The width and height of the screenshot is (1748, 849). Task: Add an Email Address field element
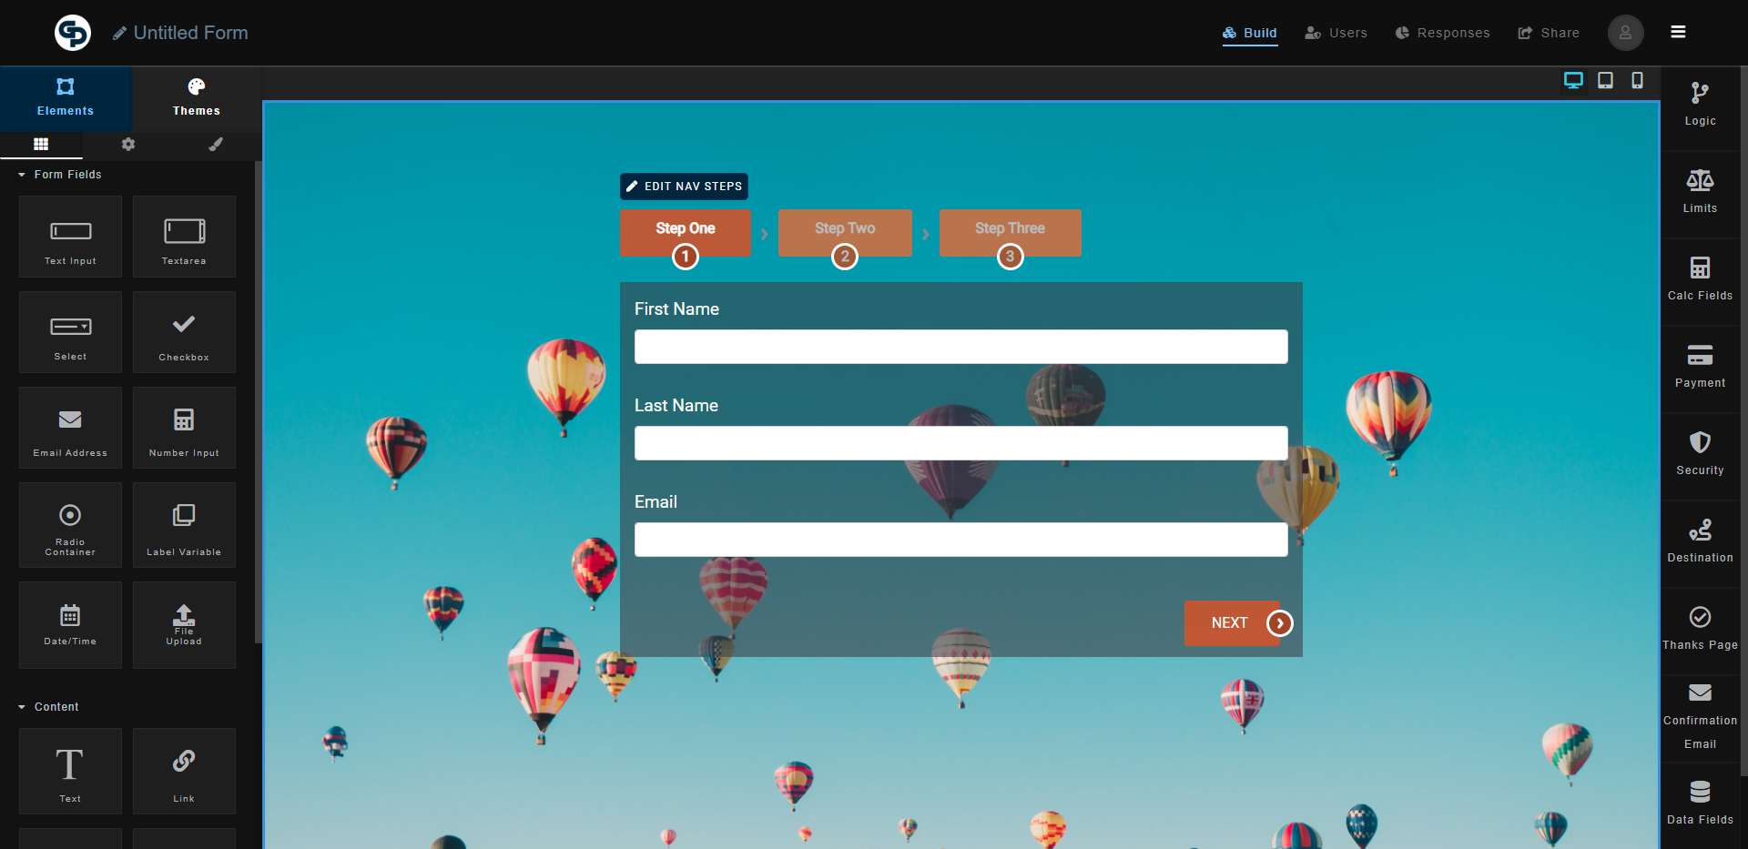click(x=70, y=428)
